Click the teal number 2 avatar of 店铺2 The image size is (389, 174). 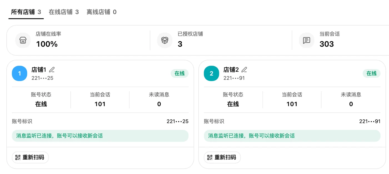(211, 74)
